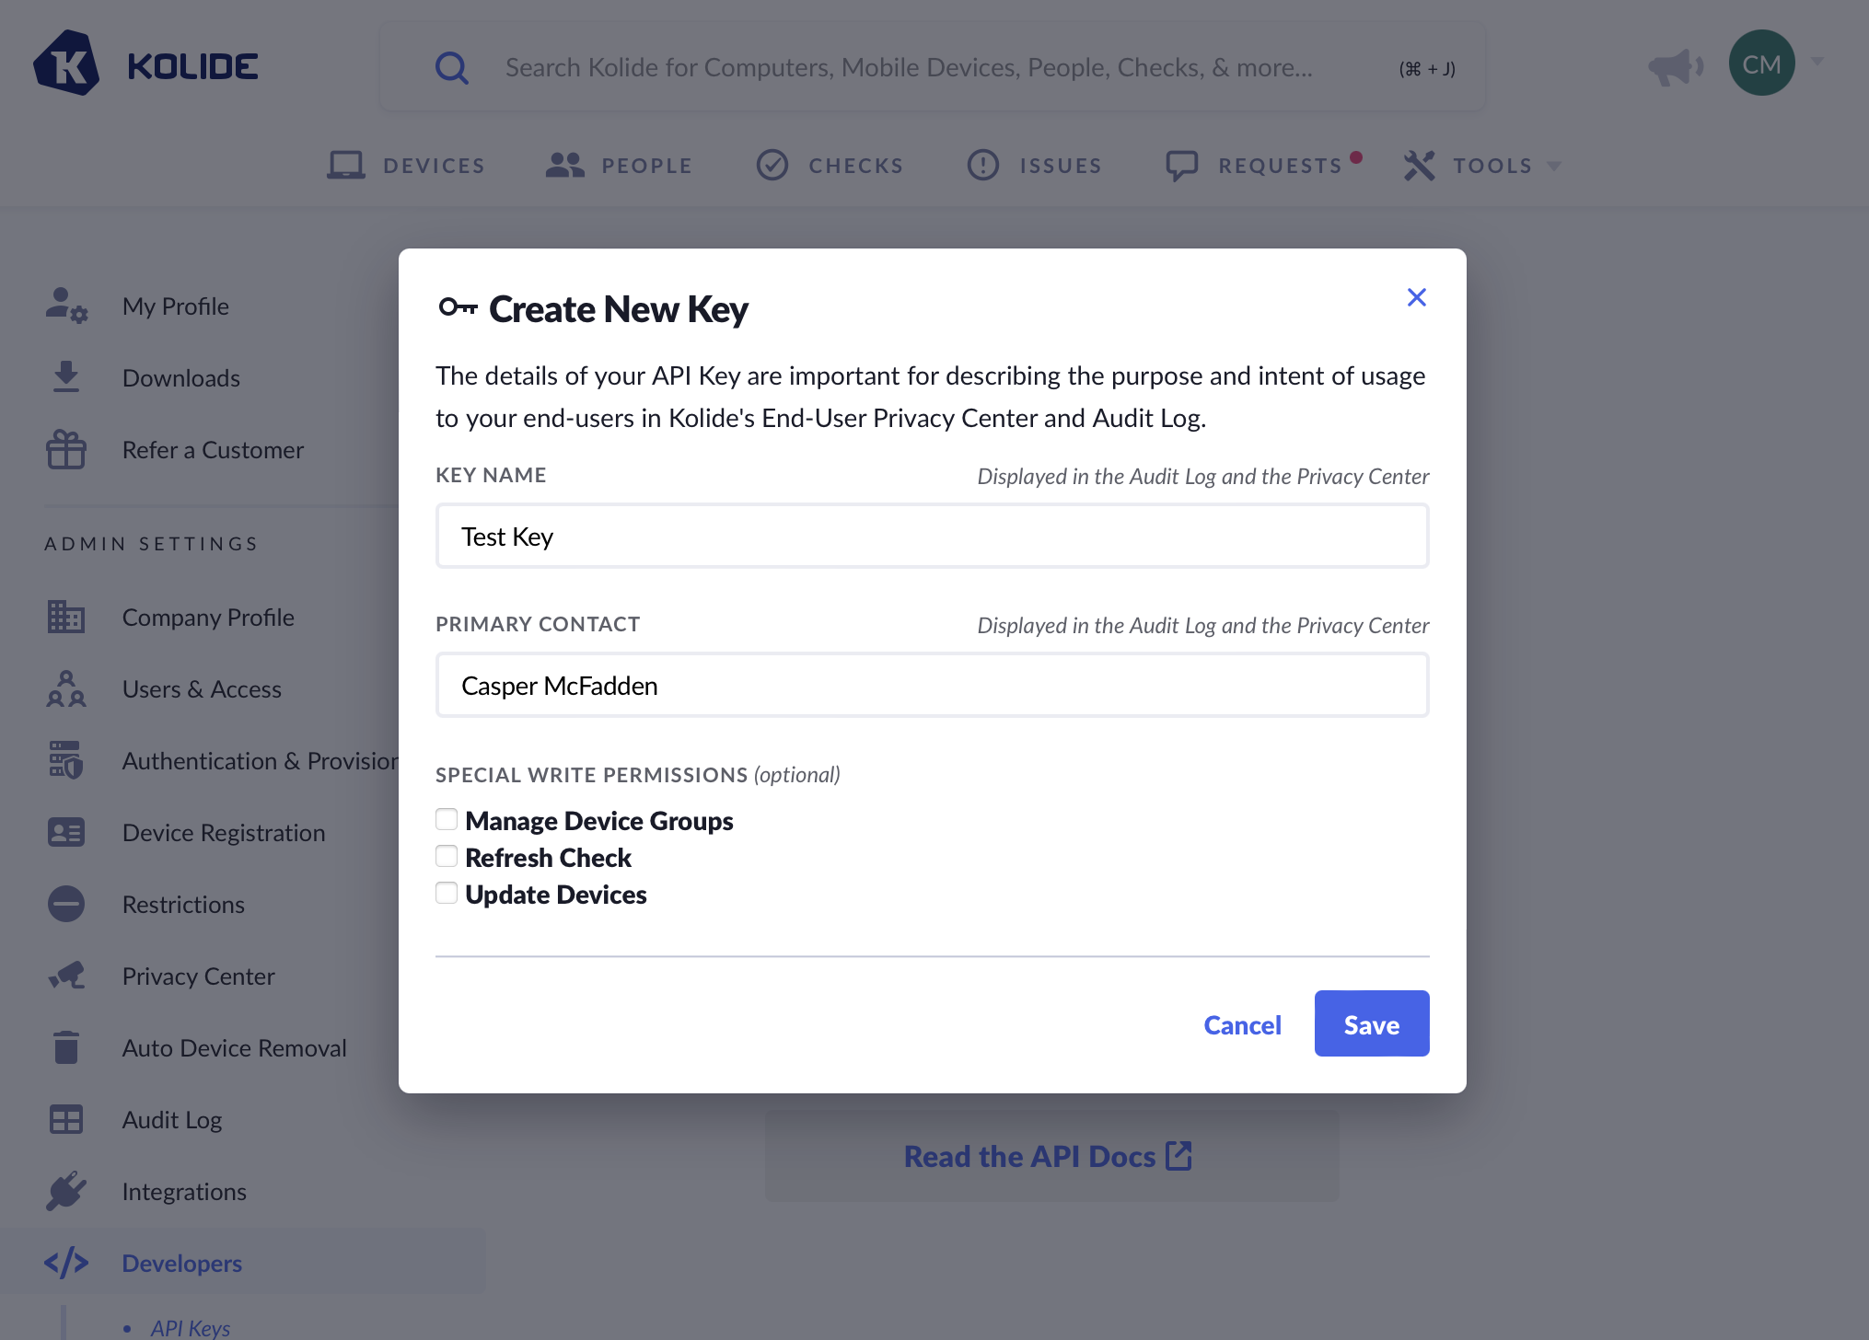The width and height of the screenshot is (1869, 1340).
Task: Go to the Devices tab
Action: (406, 166)
